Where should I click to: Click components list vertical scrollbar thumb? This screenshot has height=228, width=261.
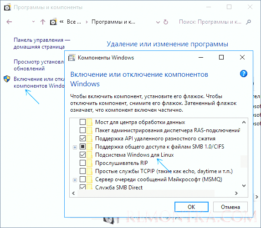coord(244,161)
